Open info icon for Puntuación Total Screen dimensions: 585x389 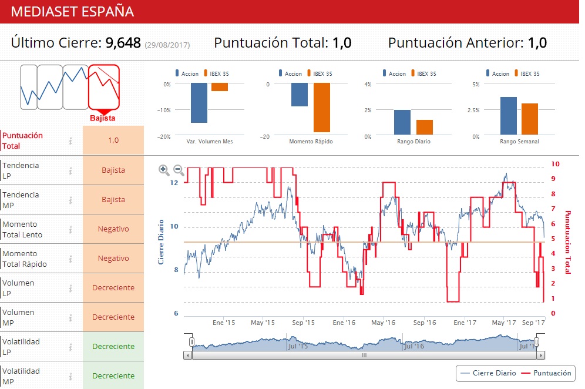coord(70,141)
